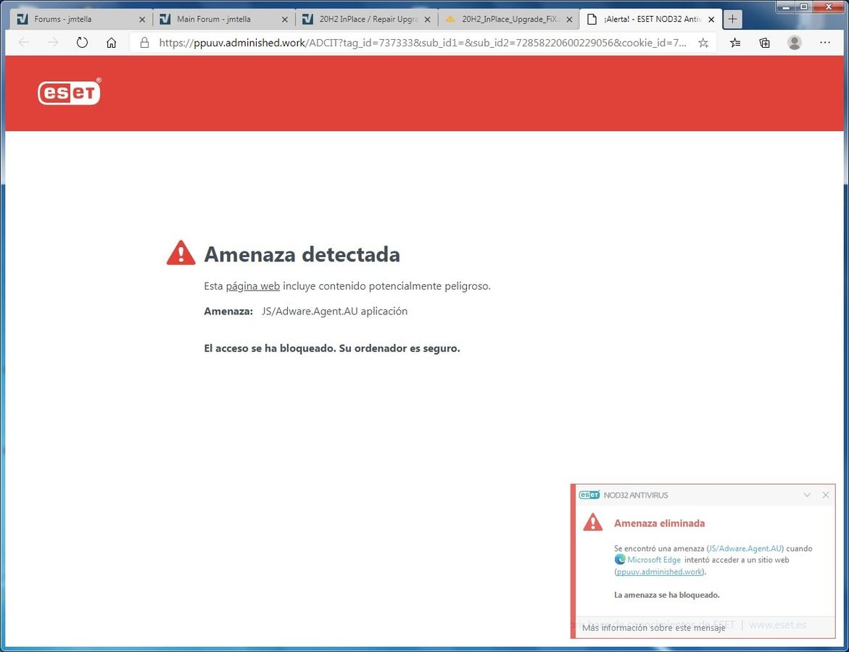Close the NOD32 Antivirus notification

(825, 495)
